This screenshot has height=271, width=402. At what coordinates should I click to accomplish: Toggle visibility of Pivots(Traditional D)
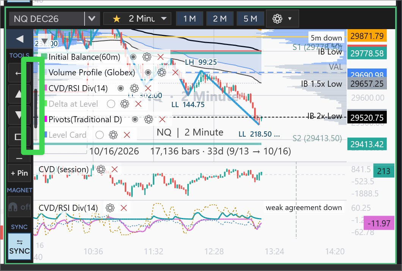tap(135, 119)
